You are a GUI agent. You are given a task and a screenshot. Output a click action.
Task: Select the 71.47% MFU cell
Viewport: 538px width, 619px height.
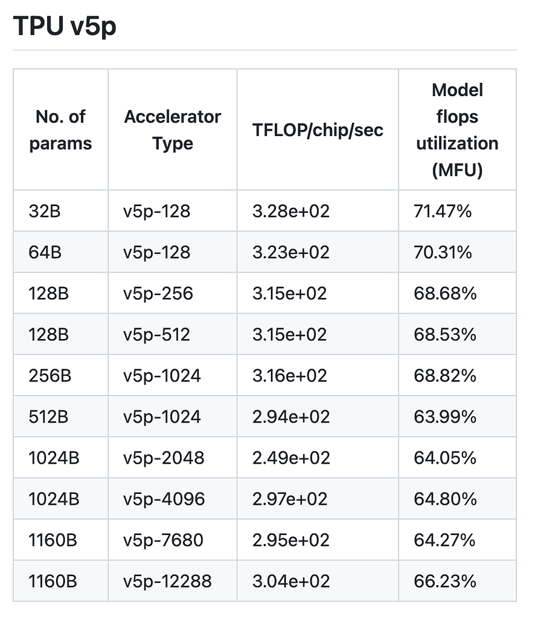tap(443, 211)
